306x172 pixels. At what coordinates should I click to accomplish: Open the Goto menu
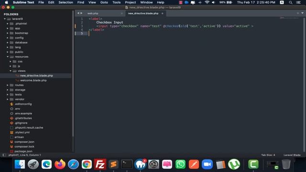[104, 2]
